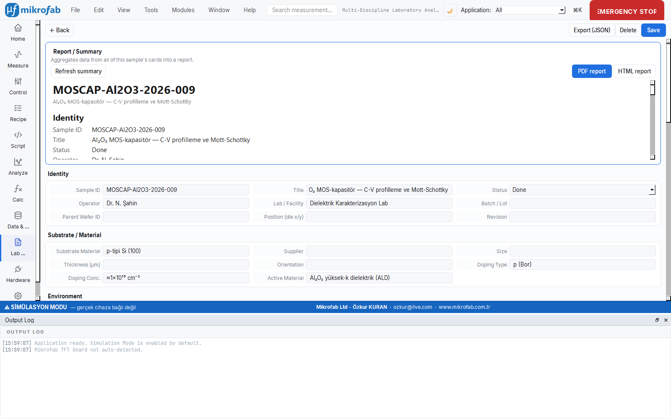Open the Control sidebar section
This screenshot has height=419, width=671.
point(18,87)
